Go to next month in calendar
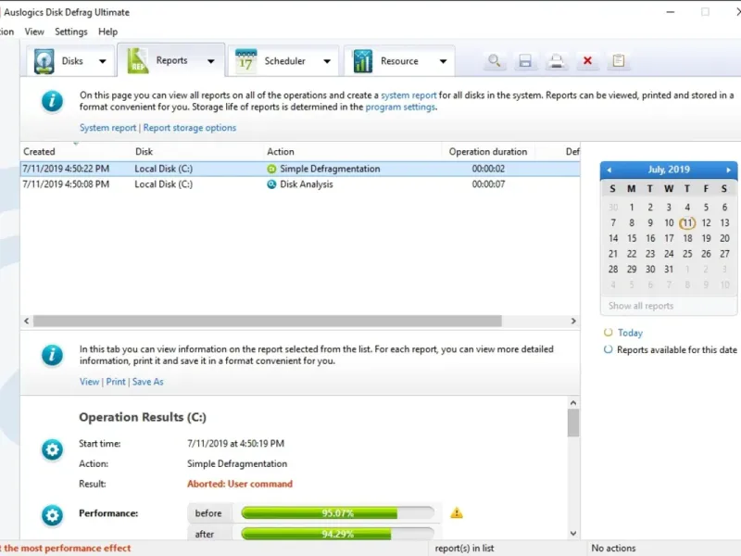This screenshot has width=741, height=556. click(x=728, y=170)
